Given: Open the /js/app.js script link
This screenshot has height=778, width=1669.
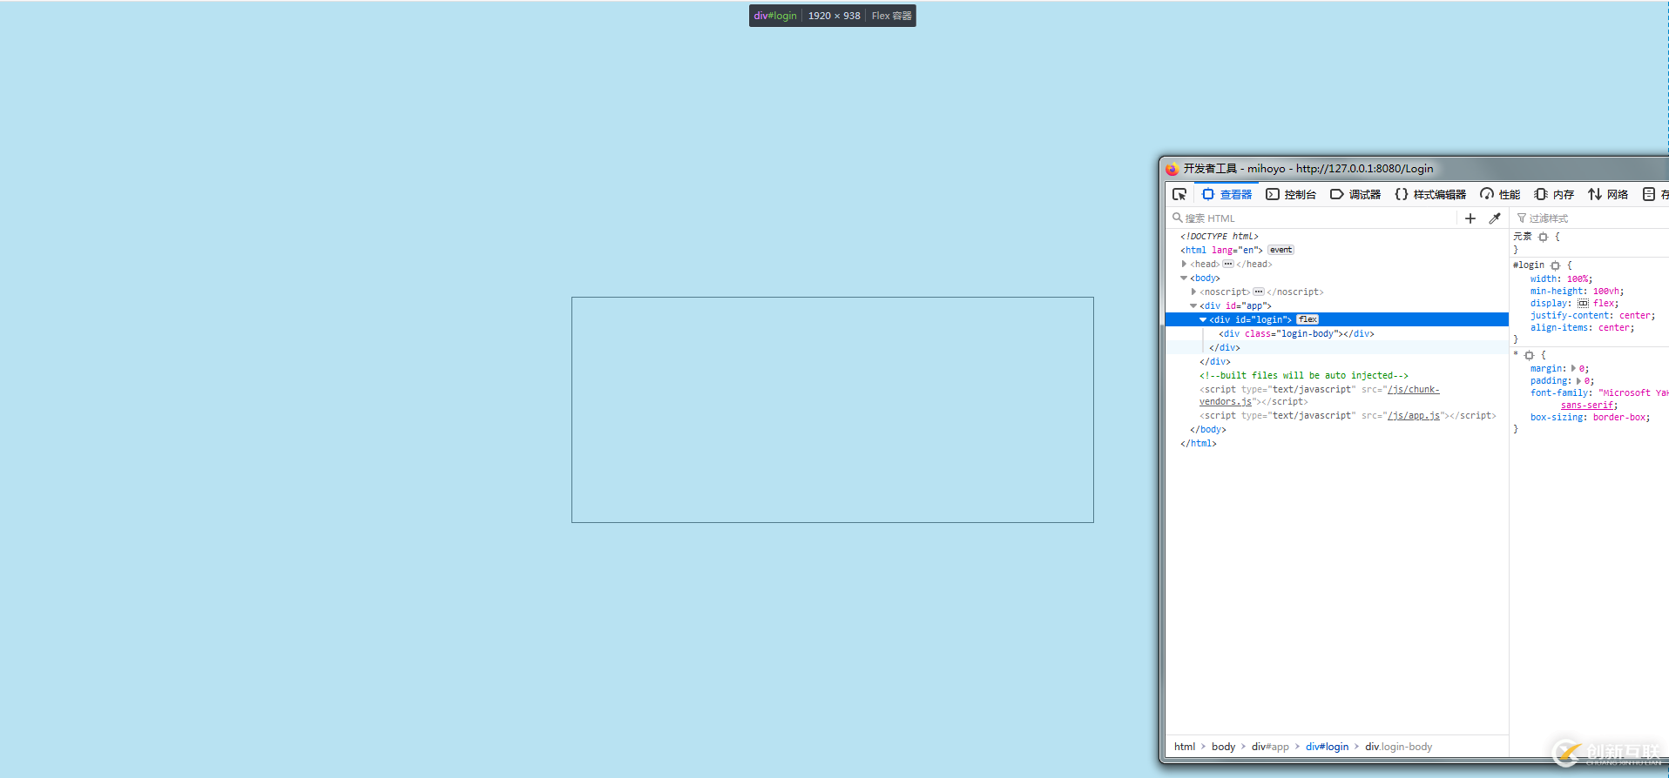Looking at the screenshot, I should (1413, 416).
